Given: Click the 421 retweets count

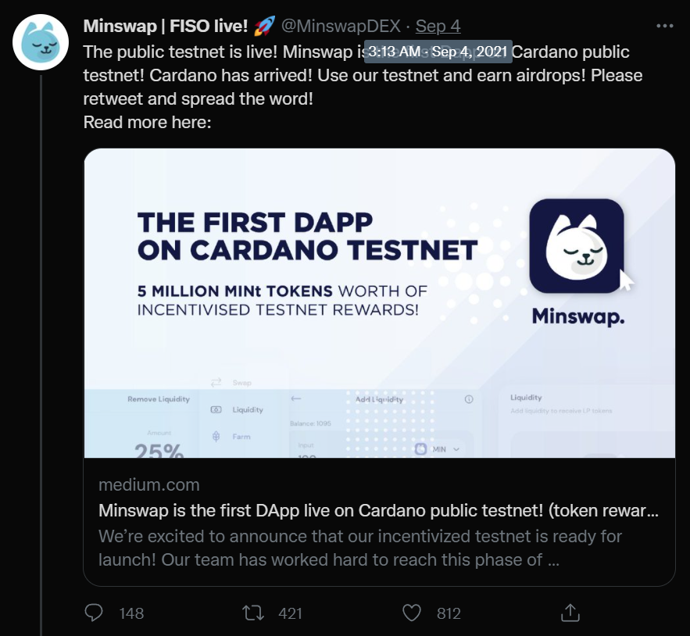Looking at the screenshot, I should click(x=290, y=613).
